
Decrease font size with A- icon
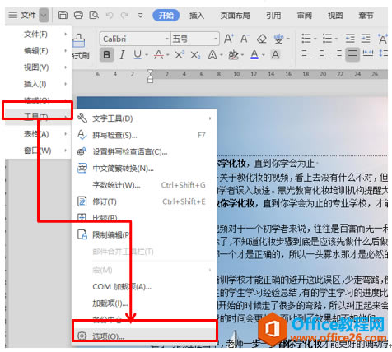pyautogui.click(x=245, y=39)
